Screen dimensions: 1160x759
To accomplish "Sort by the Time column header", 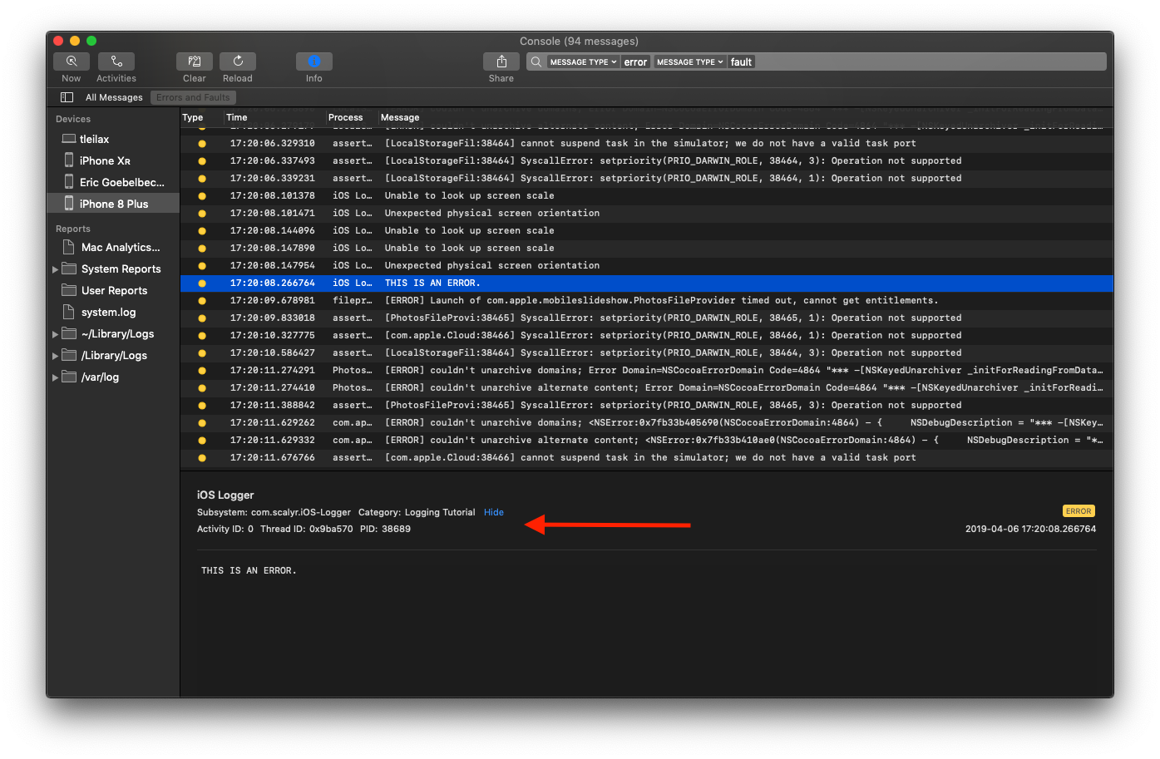I will click(237, 117).
